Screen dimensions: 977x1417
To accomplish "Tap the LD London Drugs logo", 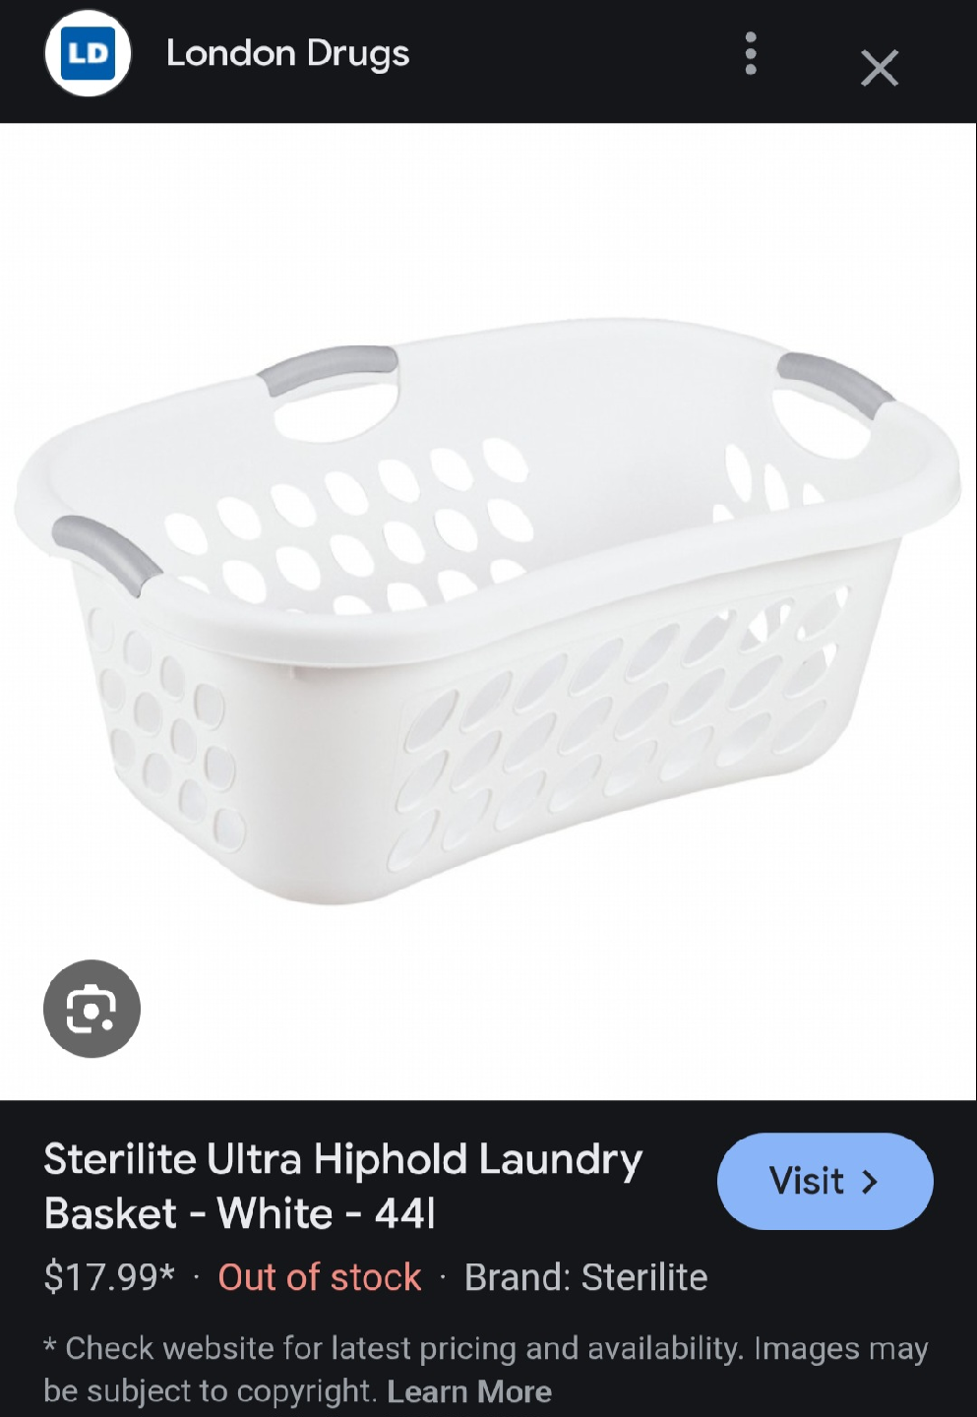I will click(x=88, y=53).
